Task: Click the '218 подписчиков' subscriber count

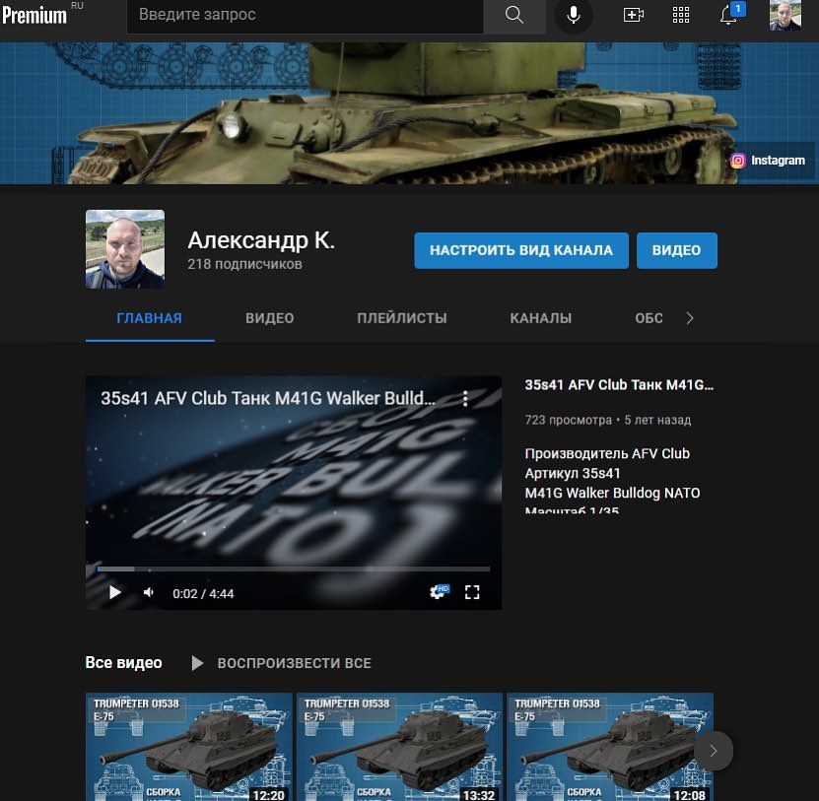Action: (x=244, y=264)
